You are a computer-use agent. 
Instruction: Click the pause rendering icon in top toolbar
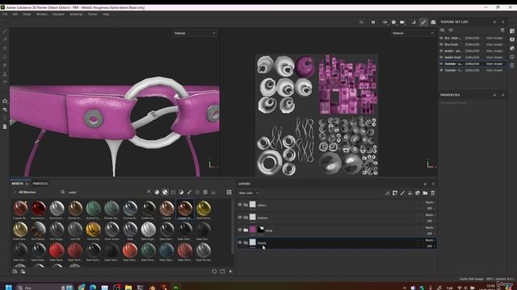(x=373, y=22)
